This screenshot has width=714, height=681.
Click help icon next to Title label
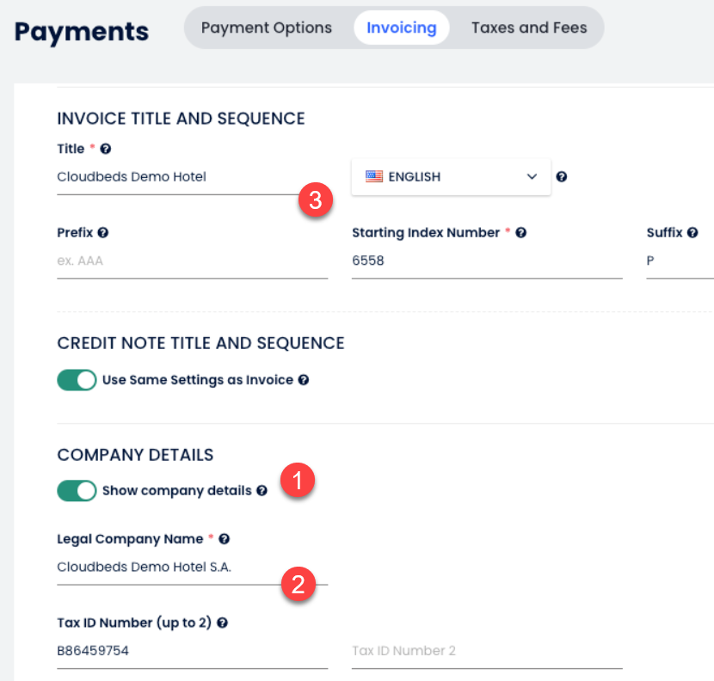tap(106, 149)
